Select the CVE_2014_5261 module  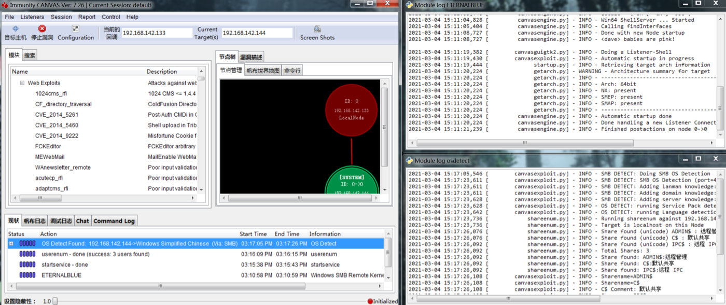coord(57,115)
